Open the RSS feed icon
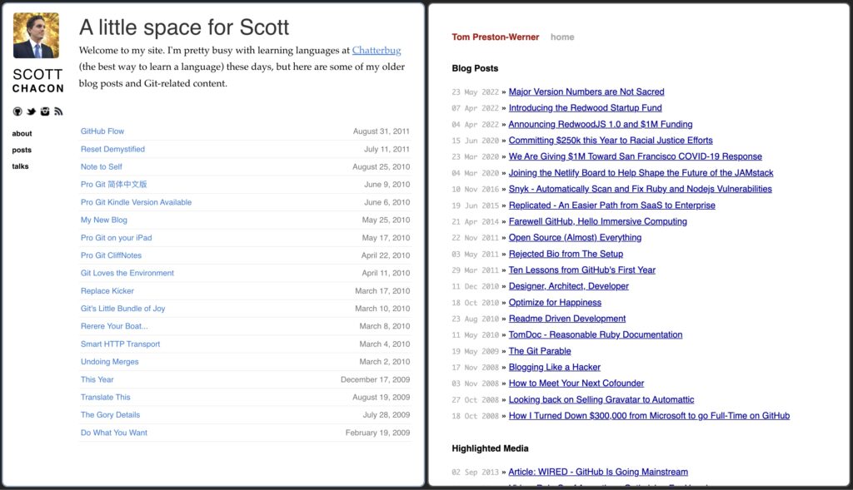 click(x=58, y=111)
